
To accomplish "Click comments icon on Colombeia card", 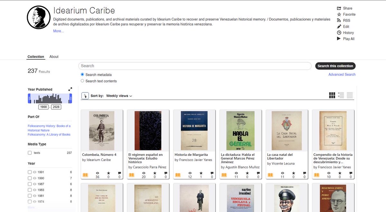I will pos(119,173).
